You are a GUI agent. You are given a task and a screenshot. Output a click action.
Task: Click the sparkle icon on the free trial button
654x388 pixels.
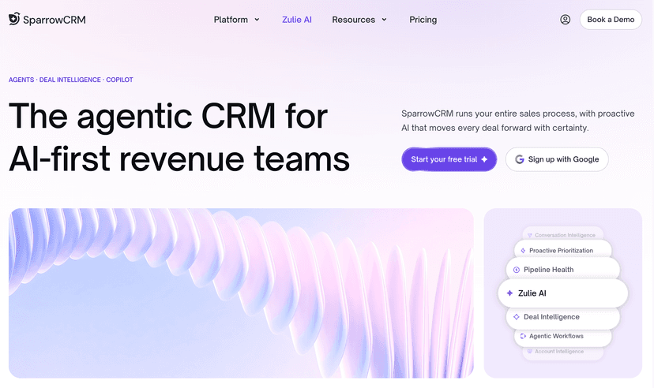[x=484, y=159]
